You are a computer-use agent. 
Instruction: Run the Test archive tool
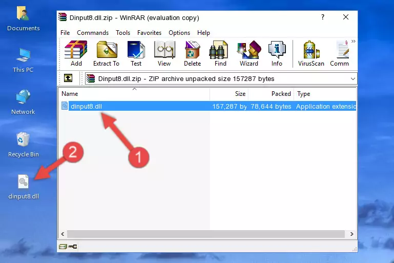coord(136,53)
